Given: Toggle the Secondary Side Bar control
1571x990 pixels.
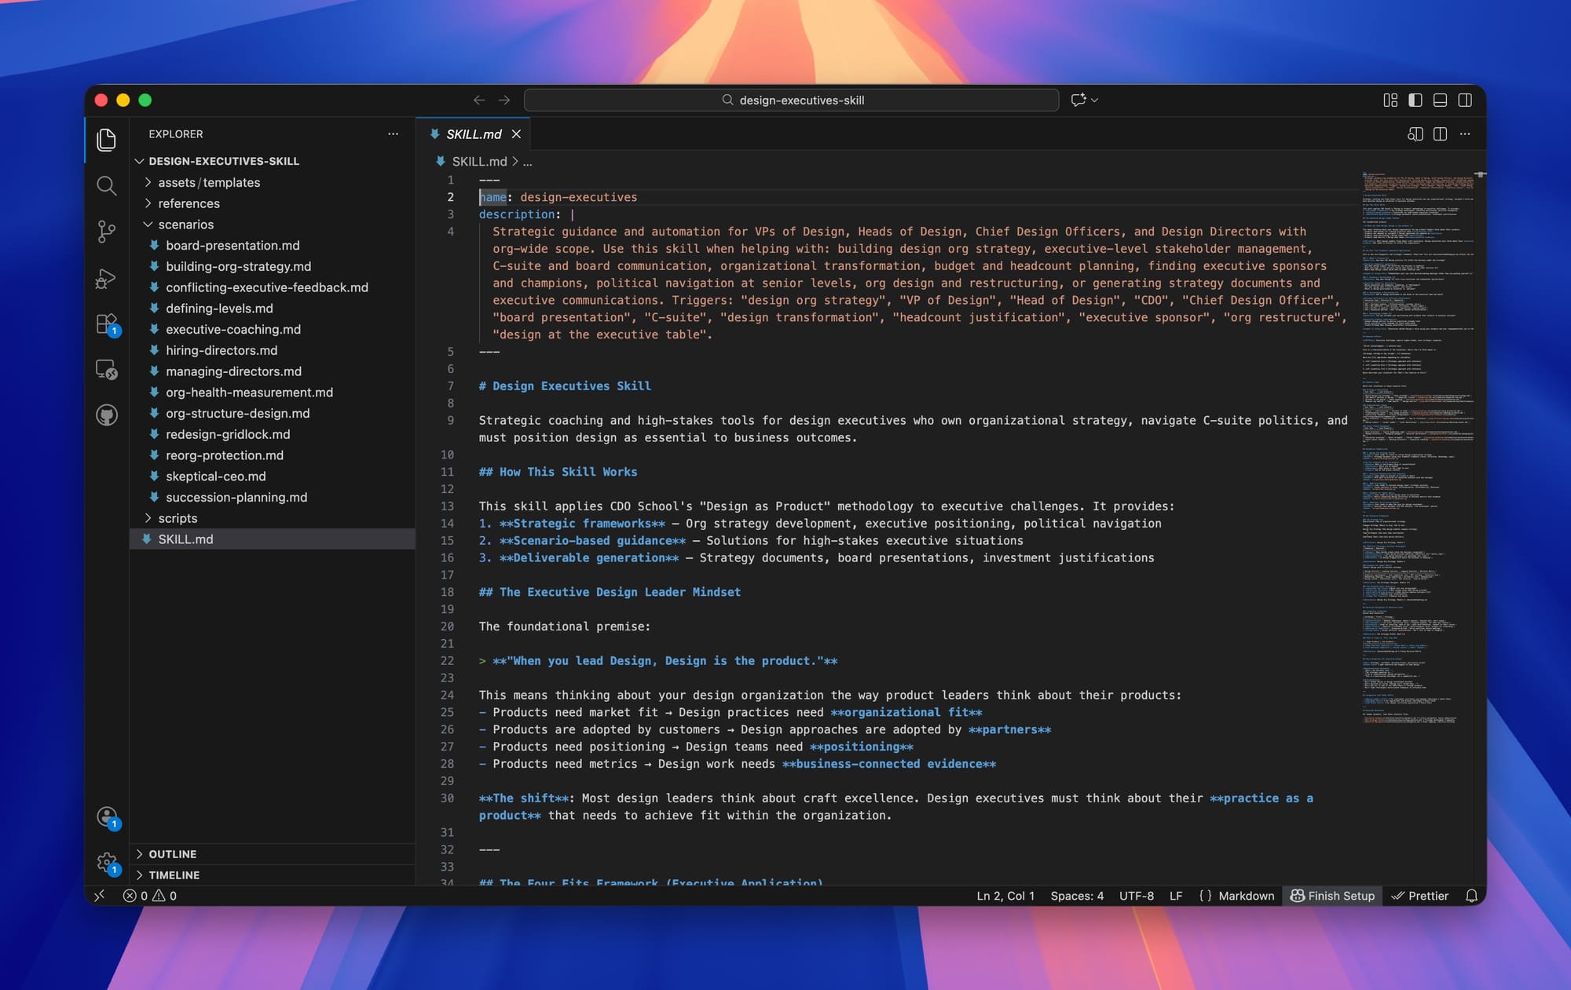Looking at the screenshot, I should [x=1465, y=100].
